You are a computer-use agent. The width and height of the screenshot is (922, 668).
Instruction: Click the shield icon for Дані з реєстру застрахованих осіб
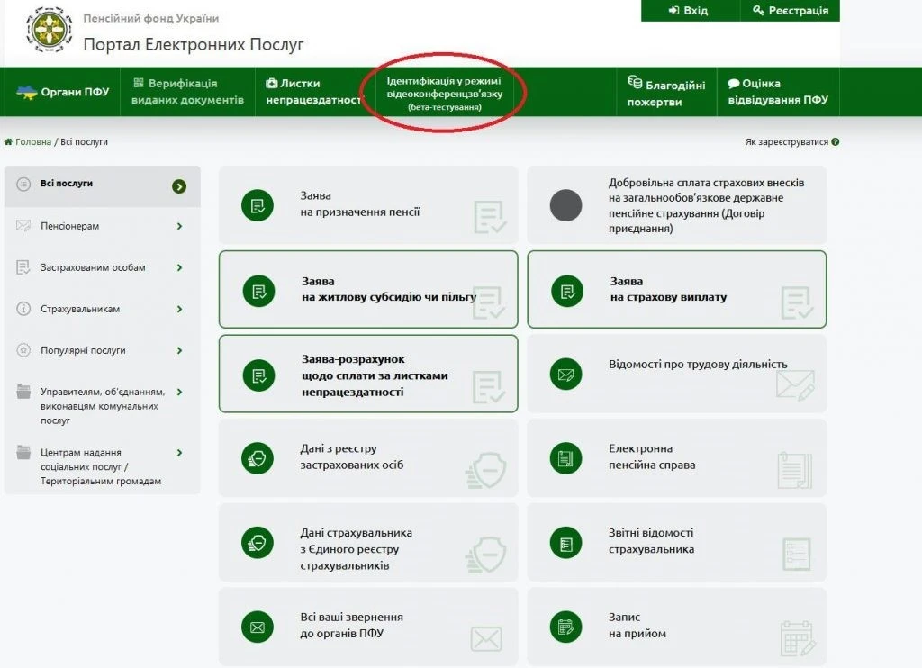click(258, 457)
